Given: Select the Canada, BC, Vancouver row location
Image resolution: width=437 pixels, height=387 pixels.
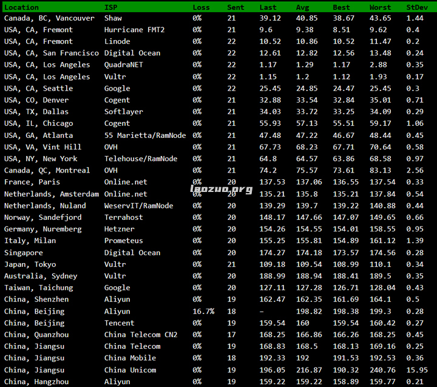Looking at the screenshot, I should coord(49,18).
